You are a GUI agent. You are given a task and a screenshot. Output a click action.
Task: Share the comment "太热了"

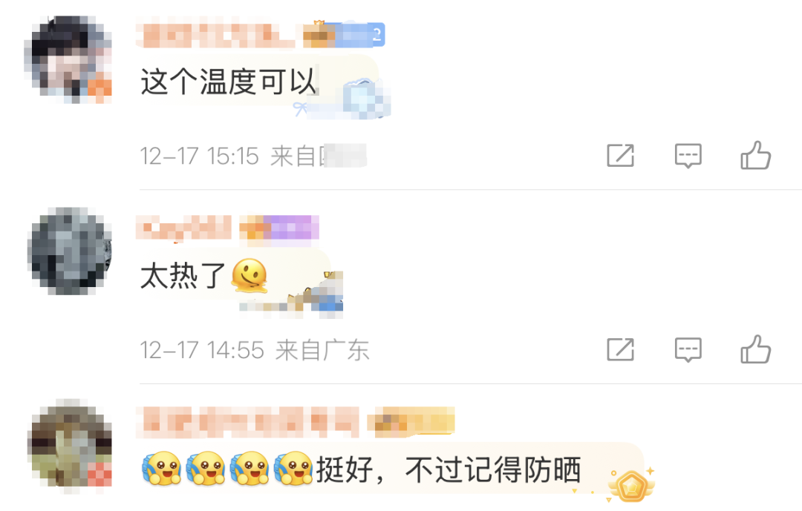620,349
